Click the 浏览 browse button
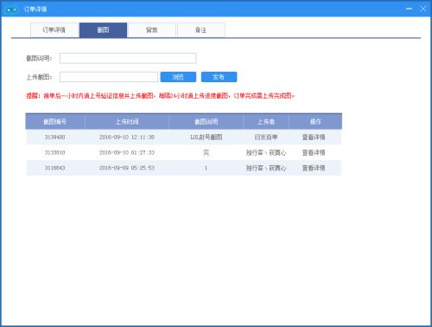Image resolution: width=432 pixels, height=327 pixels. point(178,77)
